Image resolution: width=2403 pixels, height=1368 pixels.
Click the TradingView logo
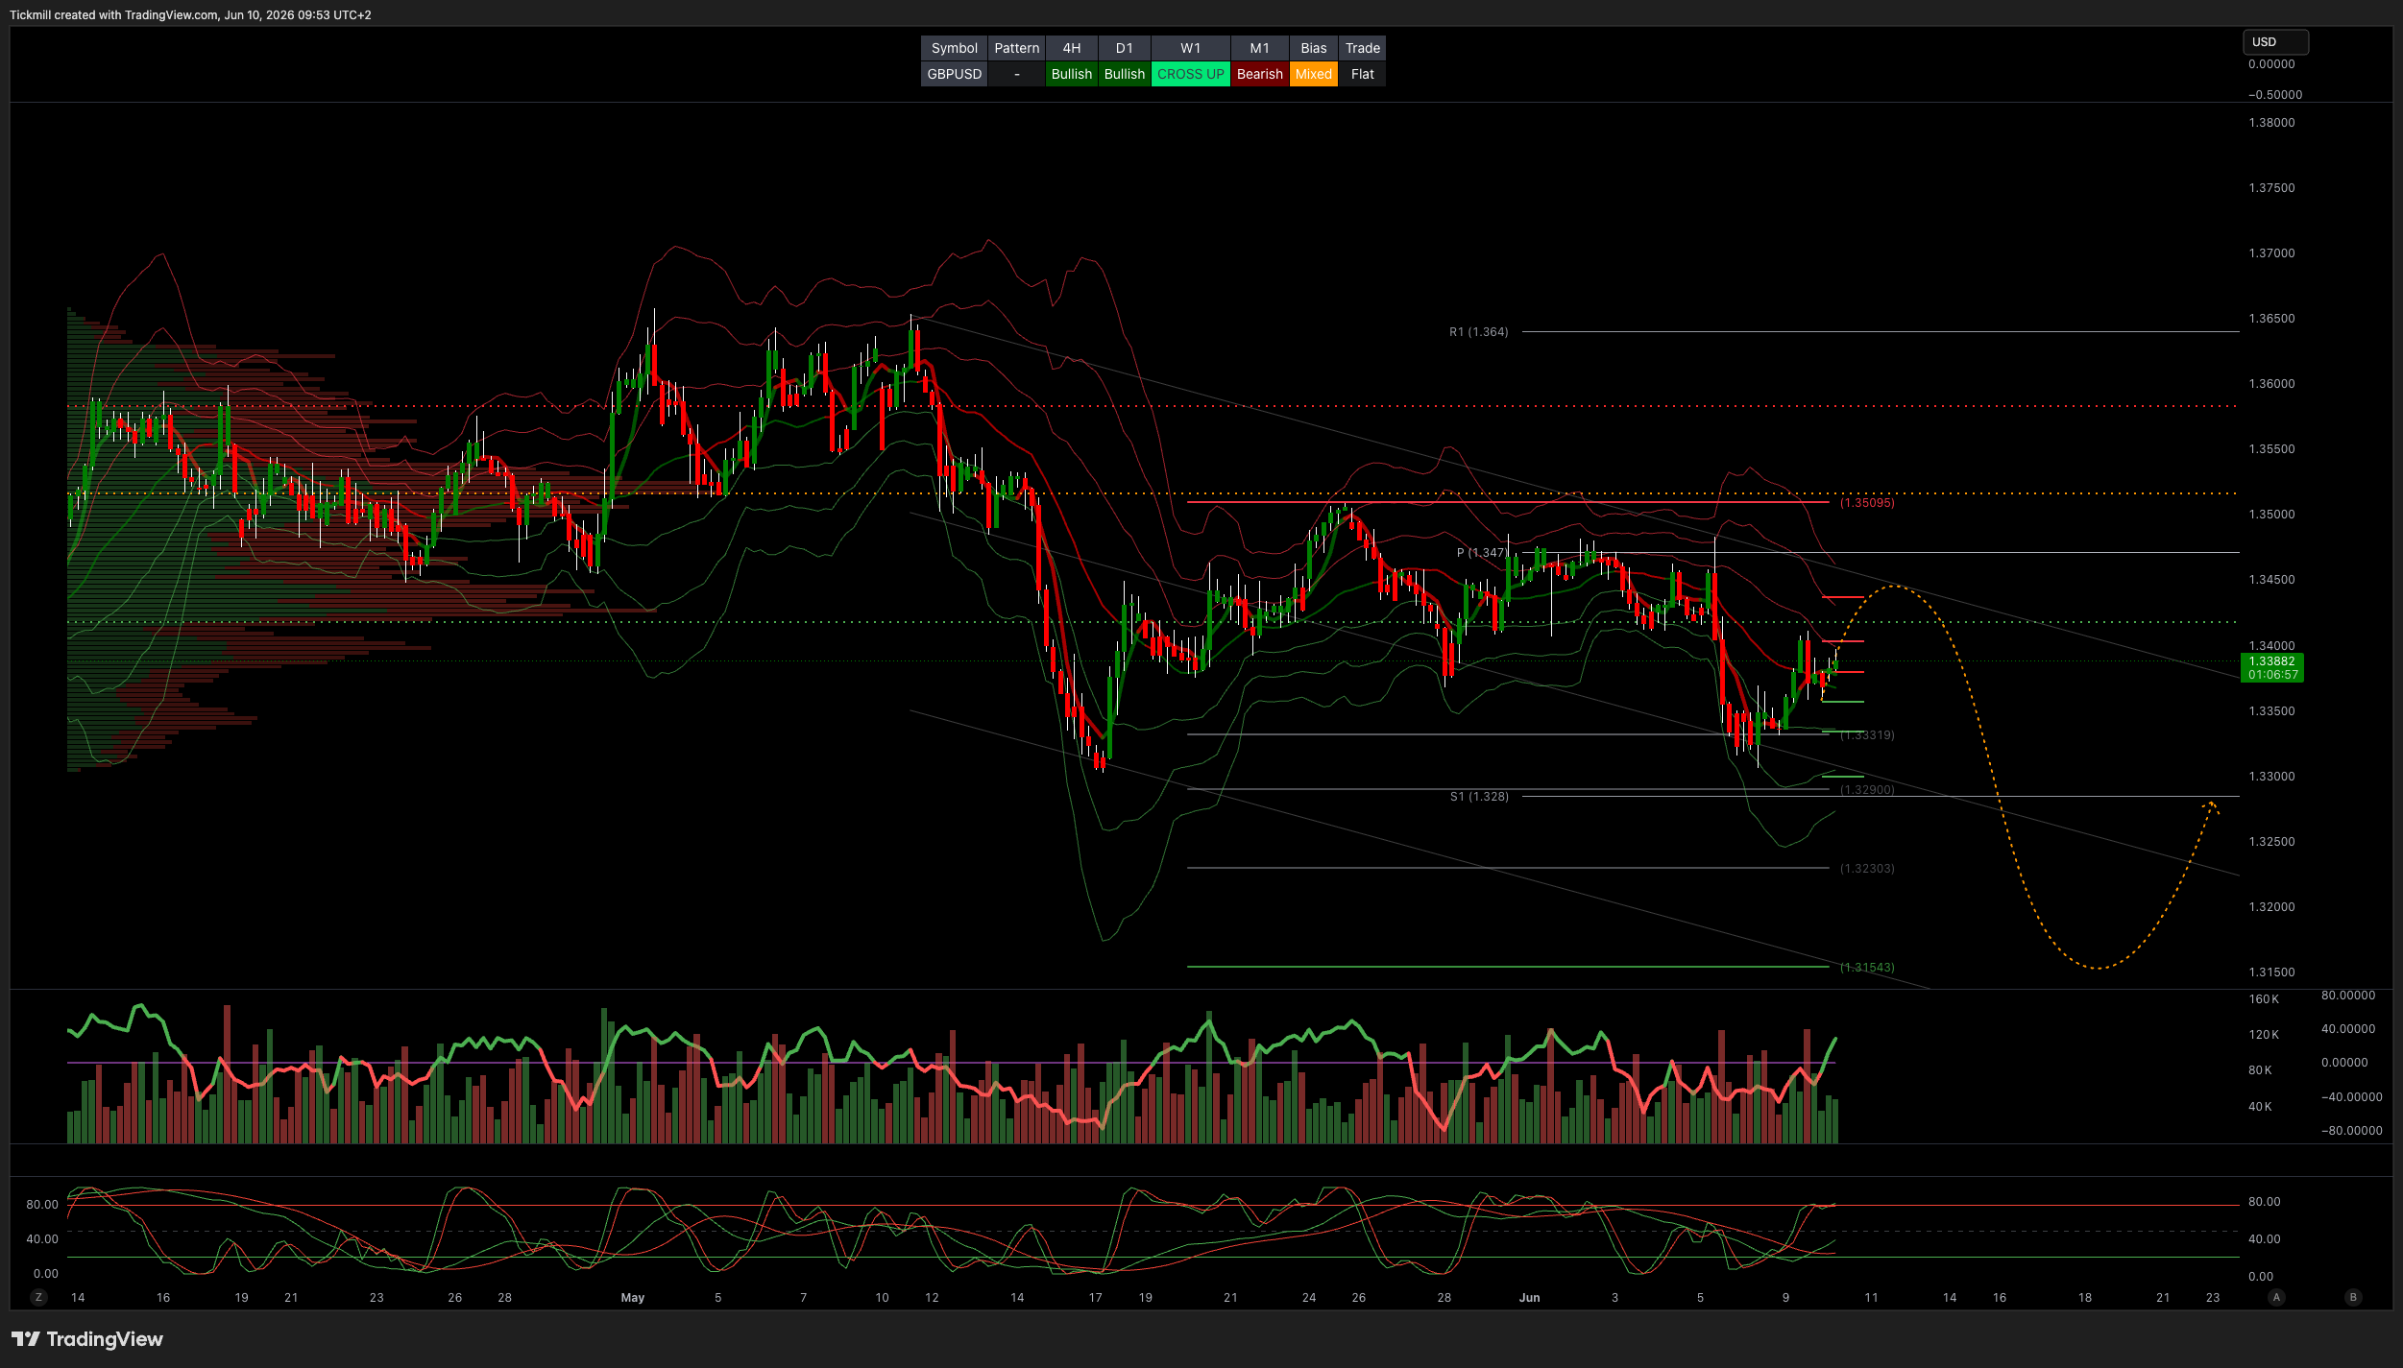pos(87,1339)
